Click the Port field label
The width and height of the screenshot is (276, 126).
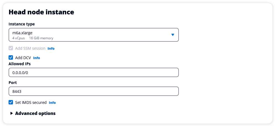click(x=13, y=83)
